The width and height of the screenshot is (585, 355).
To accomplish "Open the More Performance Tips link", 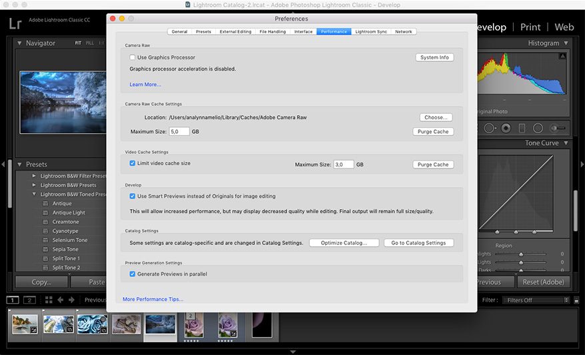I will point(153,300).
